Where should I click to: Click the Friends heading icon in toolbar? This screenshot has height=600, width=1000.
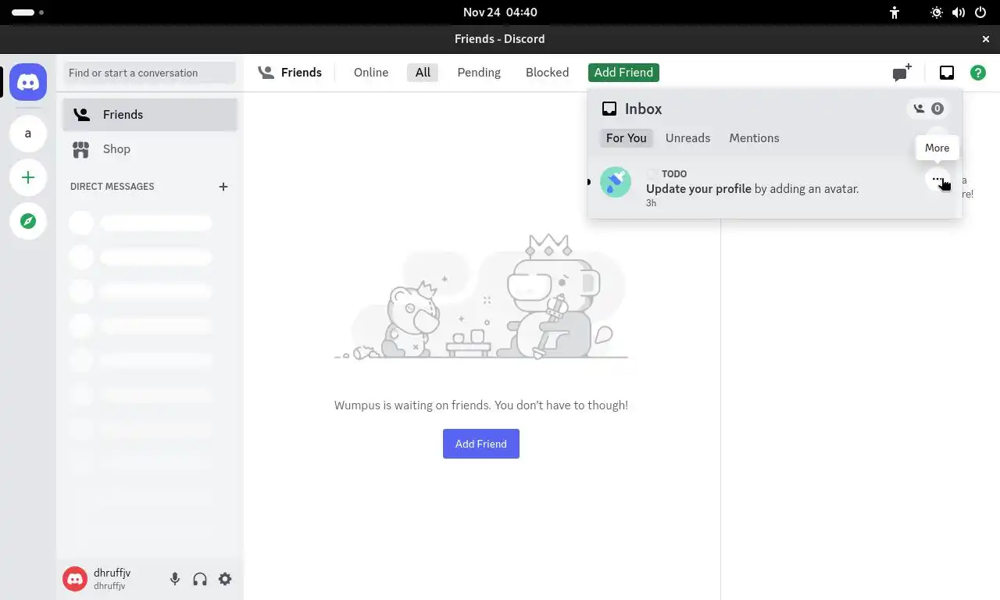click(266, 73)
